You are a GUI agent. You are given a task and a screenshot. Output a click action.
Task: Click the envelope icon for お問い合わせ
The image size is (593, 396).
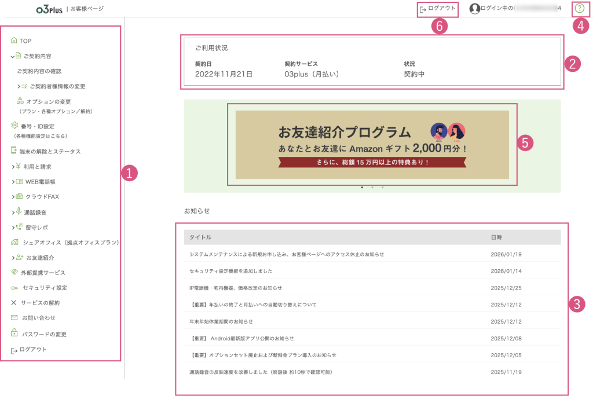pyautogui.click(x=14, y=318)
